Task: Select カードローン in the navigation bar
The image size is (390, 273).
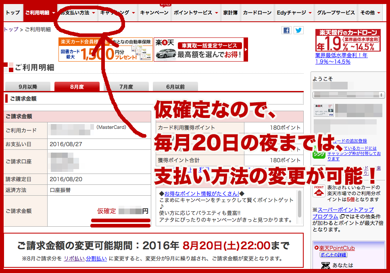Action: tap(257, 12)
